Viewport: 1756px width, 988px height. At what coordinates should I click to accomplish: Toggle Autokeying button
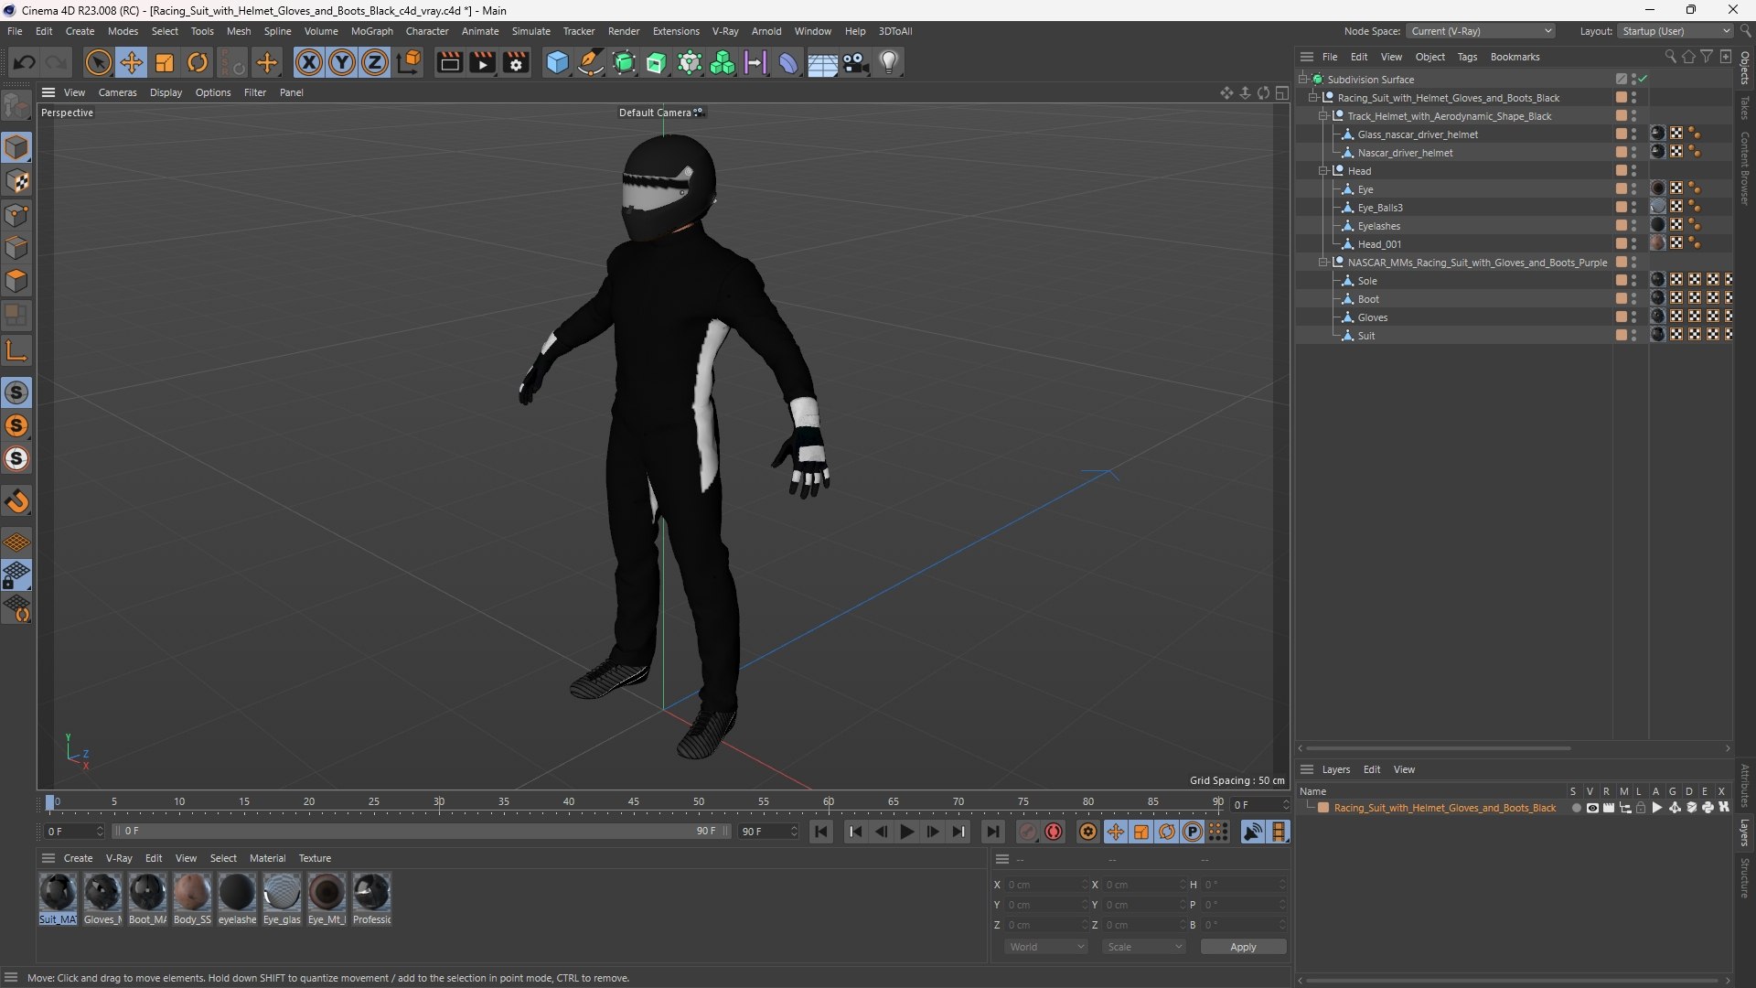coord(1054,832)
